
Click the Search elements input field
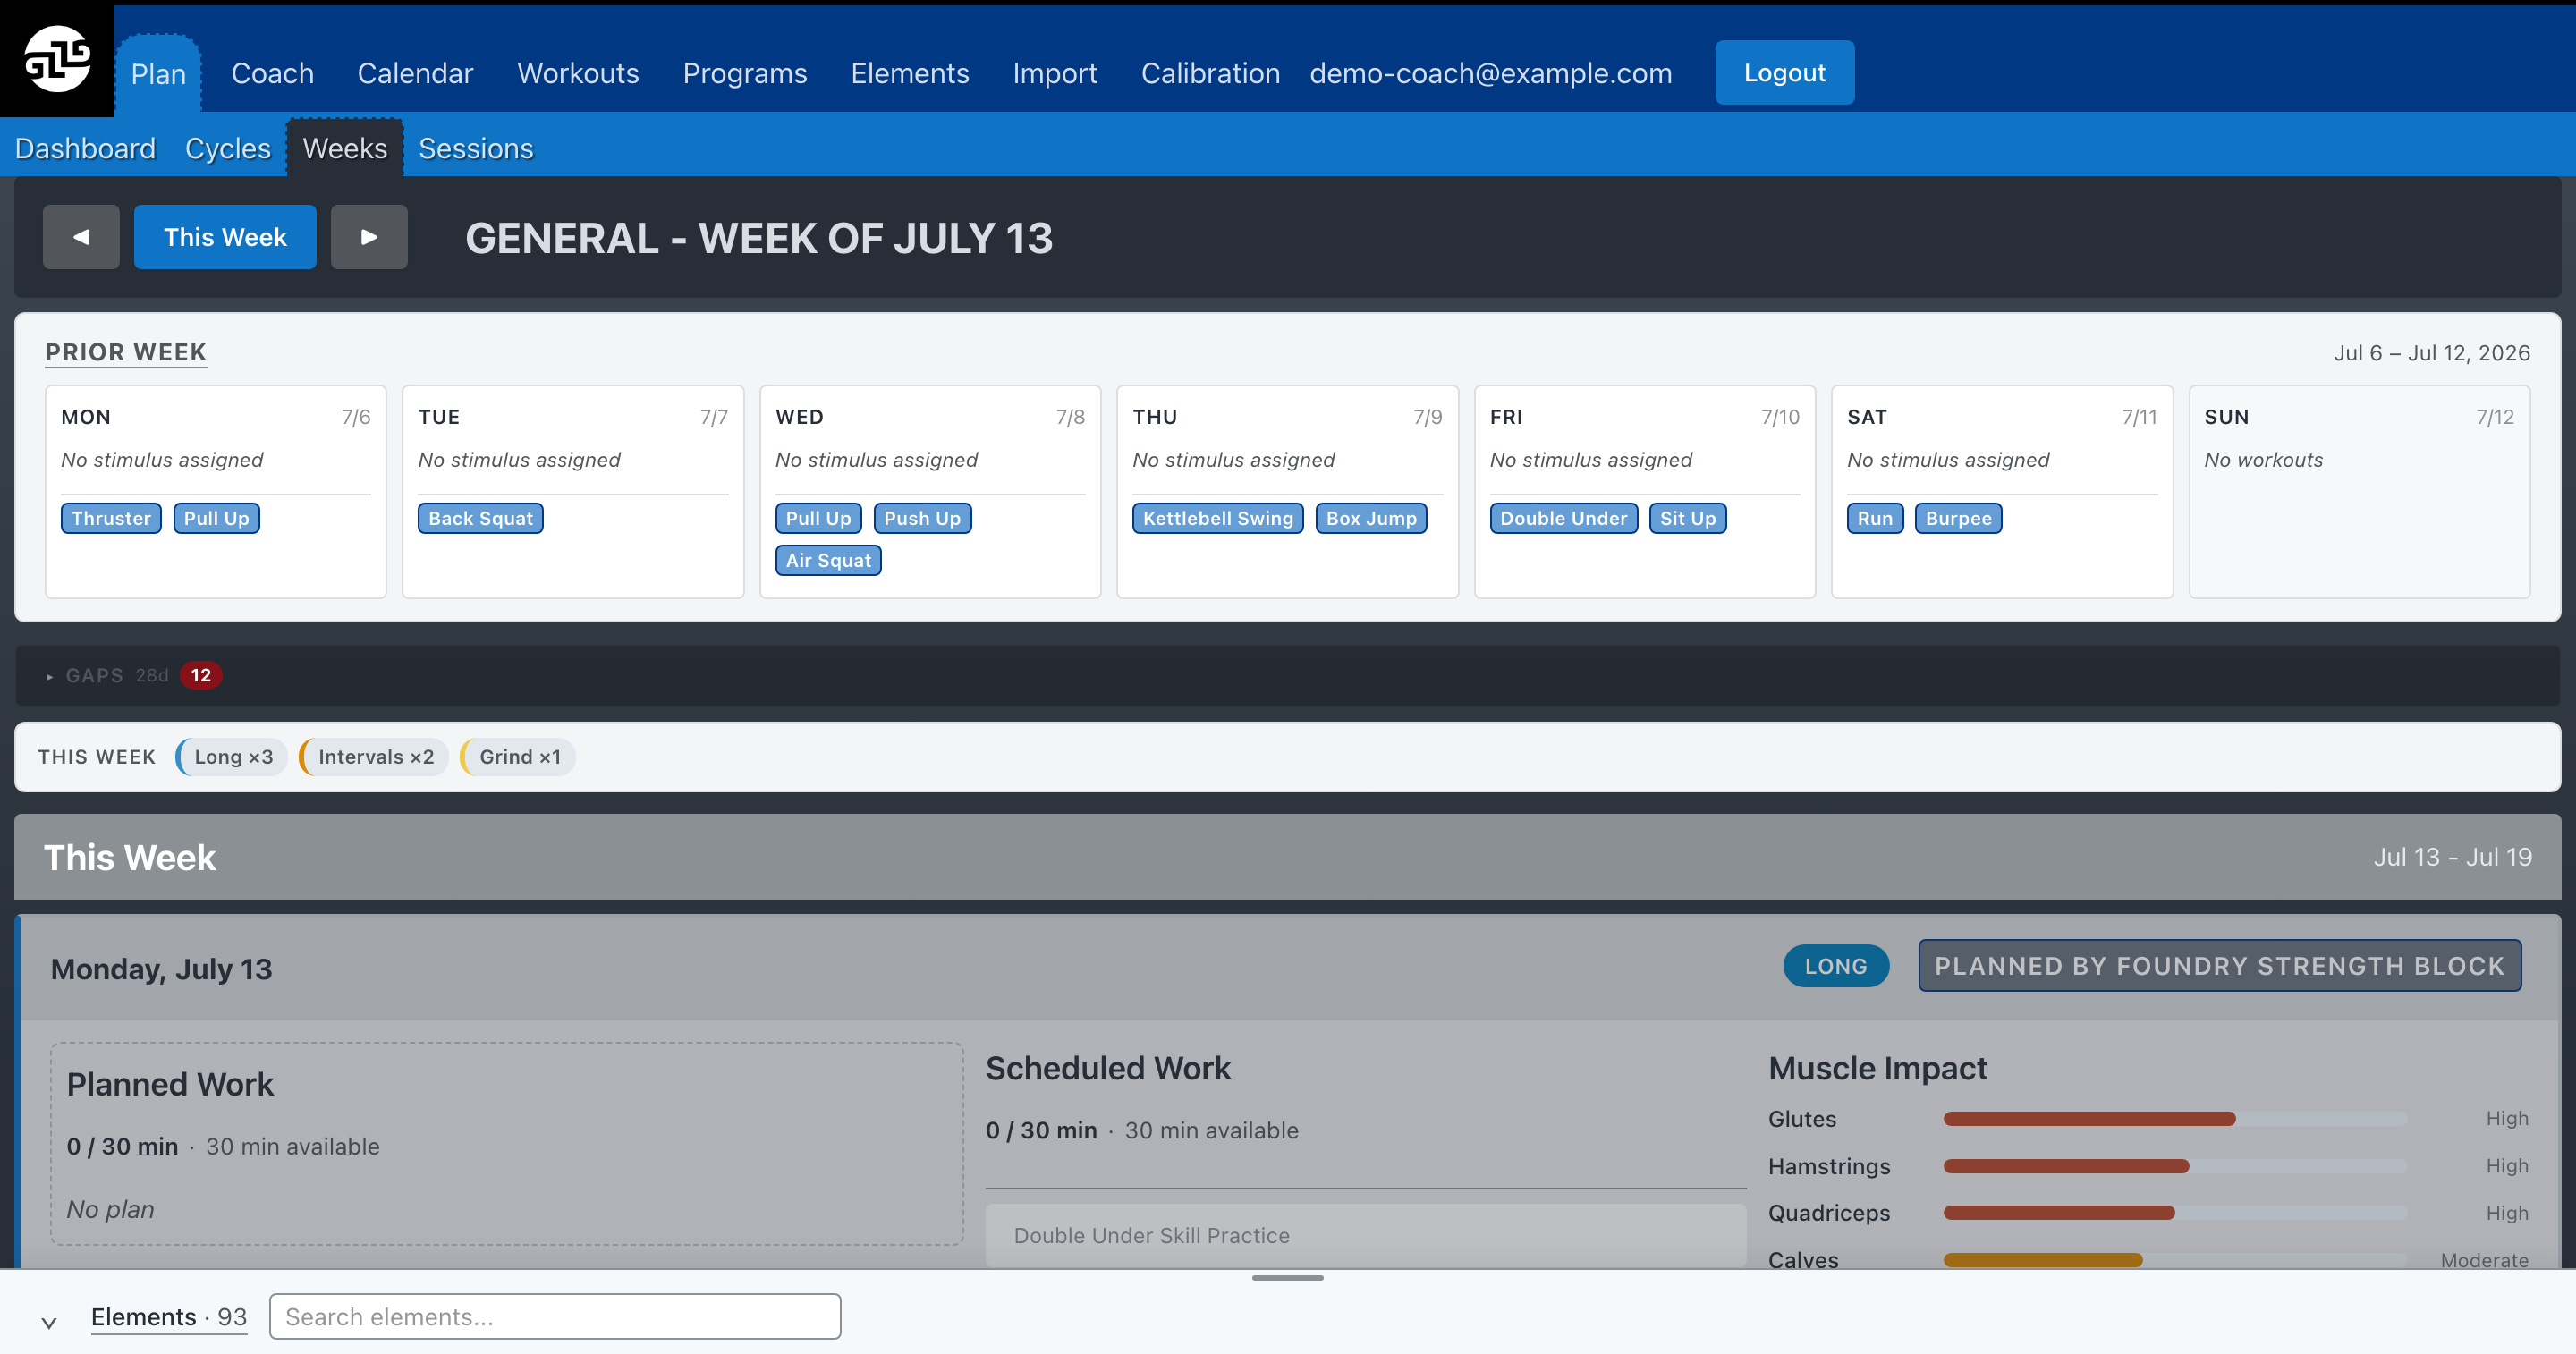[x=555, y=1317]
